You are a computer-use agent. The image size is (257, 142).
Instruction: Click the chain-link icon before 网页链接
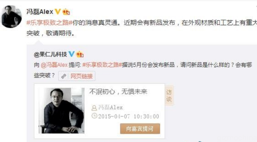[x=63, y=76]
